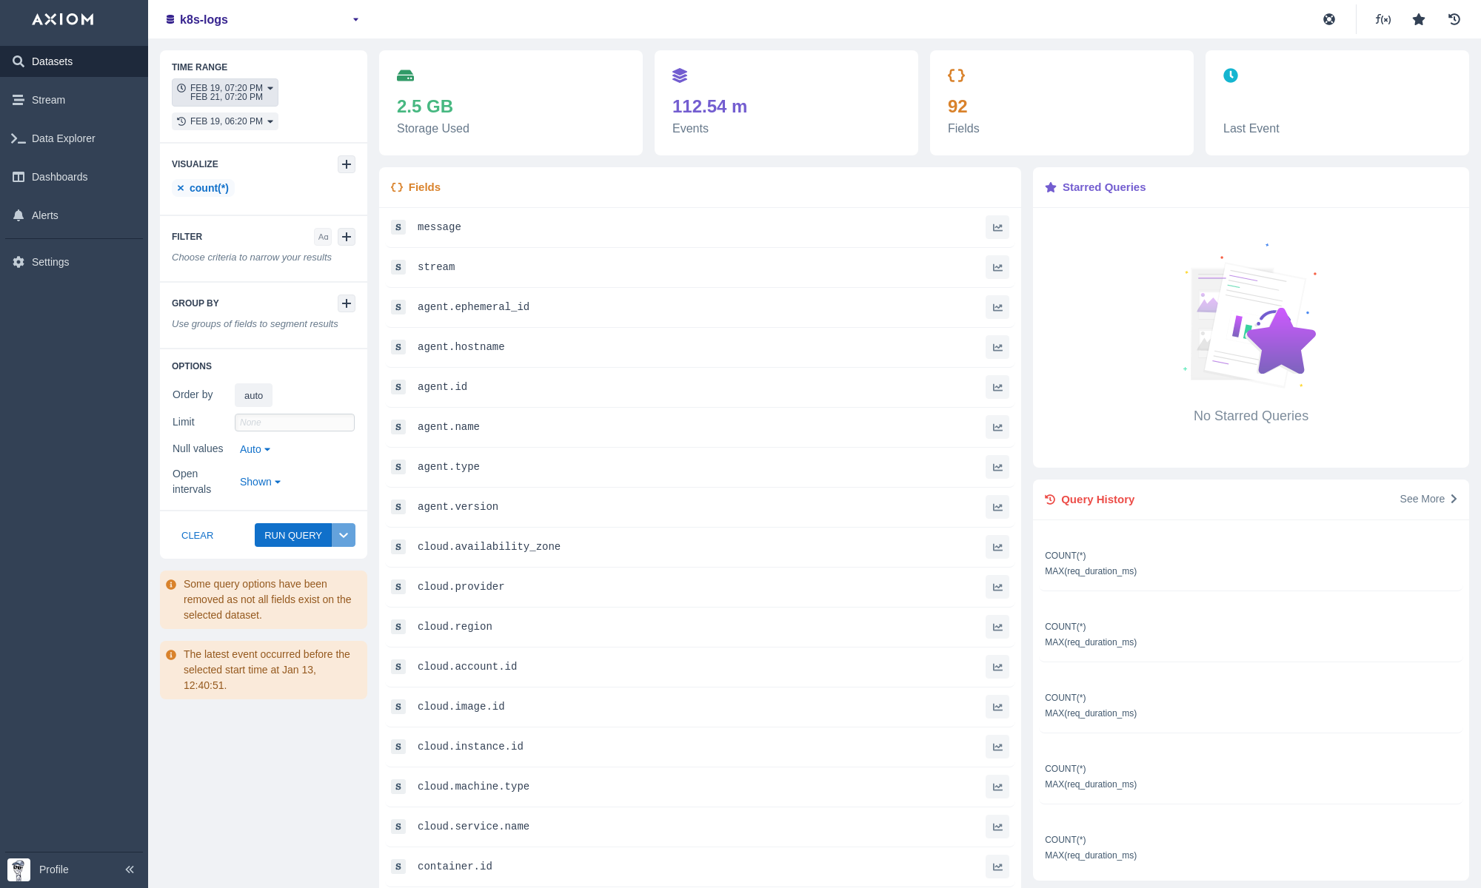Open the query history clock icon in header
Image resolution: width=1481 pixels, height=888 pixels.
pyautogui.click(x=1454, y=20)
